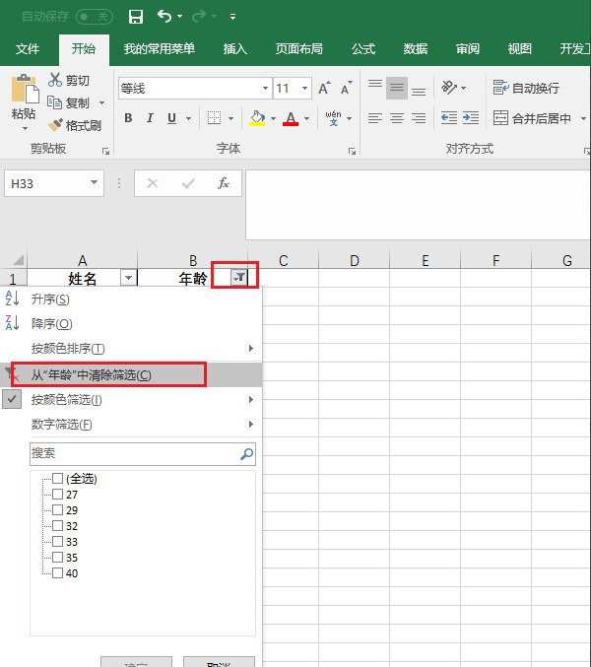Open the font name dropdown

tap(265, 88)
